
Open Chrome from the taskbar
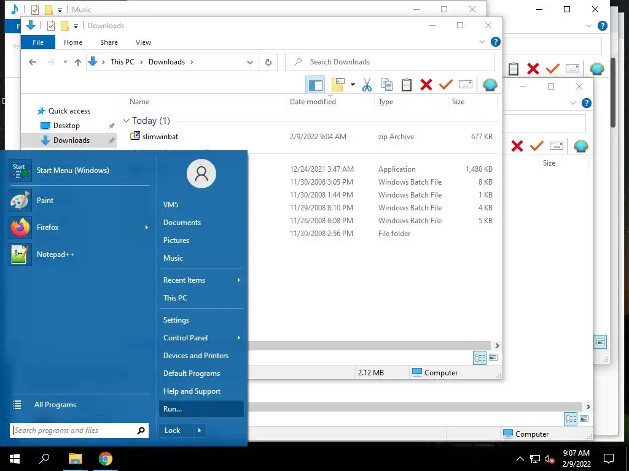tap(106, 459)
